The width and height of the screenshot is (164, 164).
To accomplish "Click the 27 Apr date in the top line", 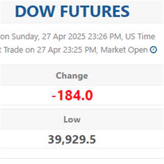I will [x=54, y=37].
